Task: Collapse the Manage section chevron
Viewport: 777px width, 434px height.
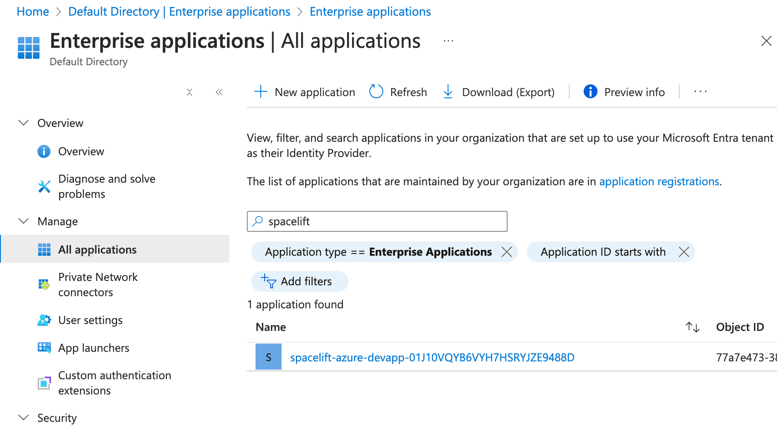Action: click(23, 221)
